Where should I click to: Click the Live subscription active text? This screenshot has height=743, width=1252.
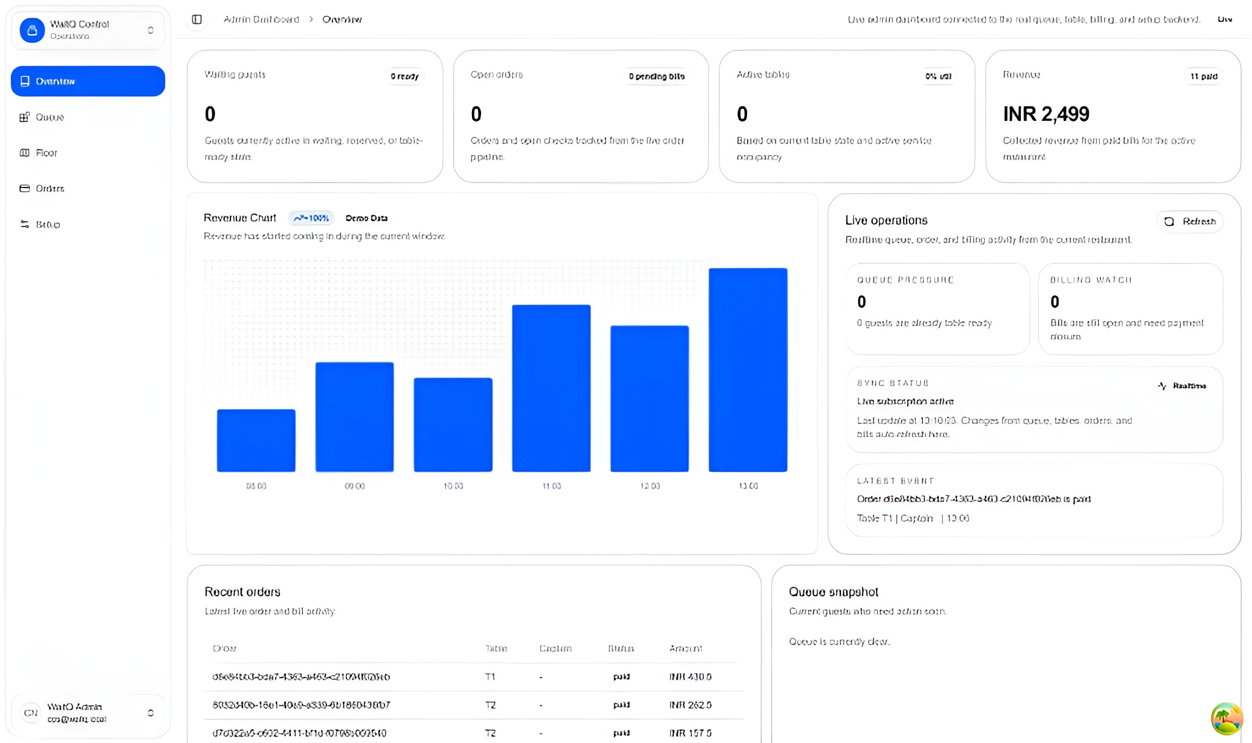pos(905,401)
